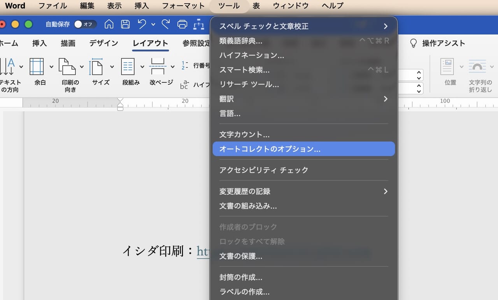498x300 pixels.
Task: Click the 行番号 line numbers icon
Action: (x=185, y=65)
